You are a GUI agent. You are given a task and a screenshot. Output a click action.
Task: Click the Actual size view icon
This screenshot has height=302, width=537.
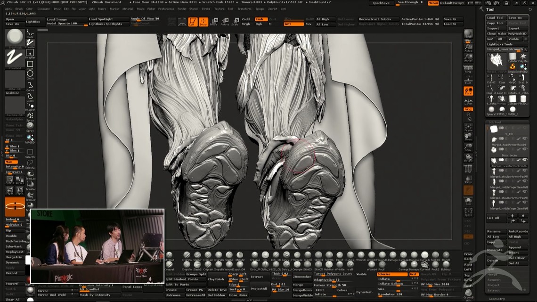(468, 48)
